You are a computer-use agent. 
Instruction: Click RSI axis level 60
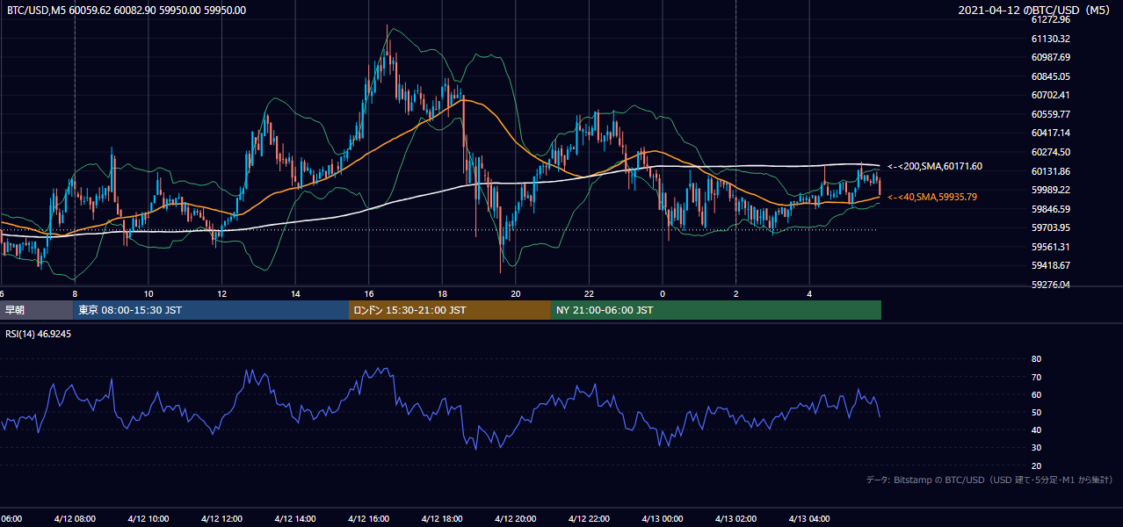(x=1037, y=394)
